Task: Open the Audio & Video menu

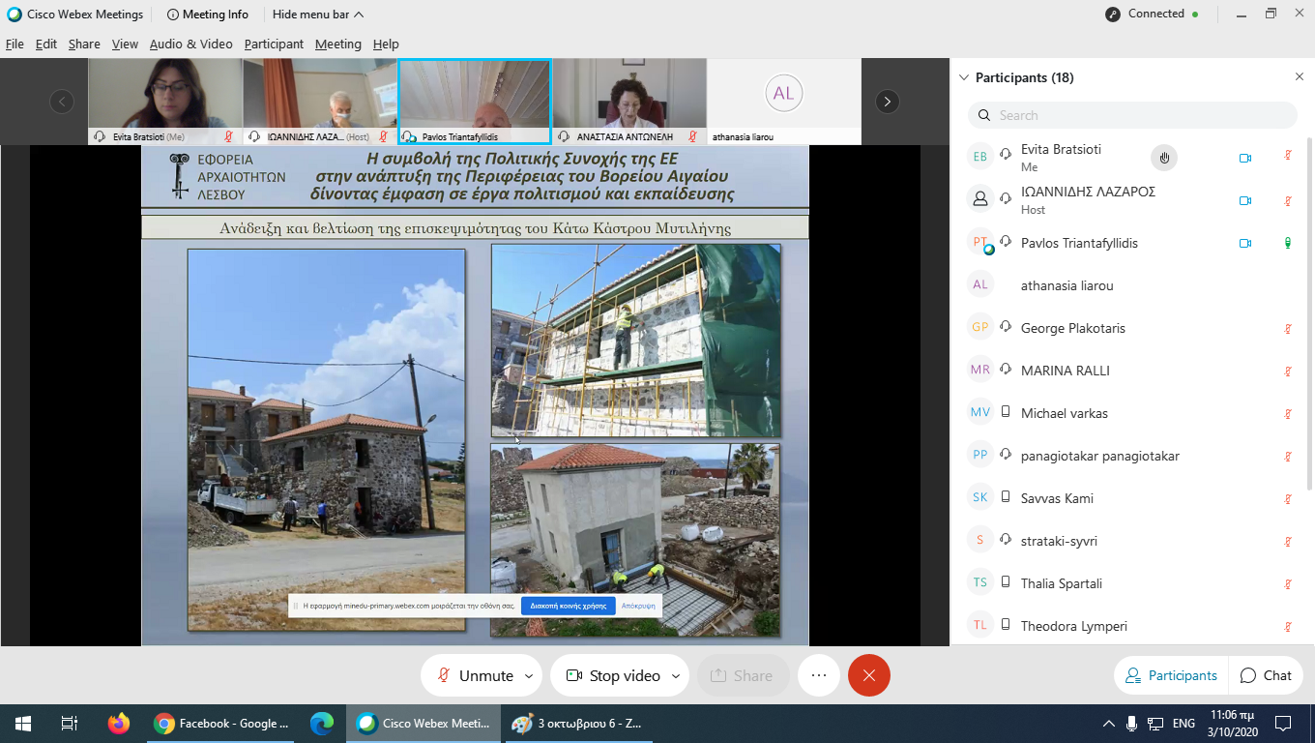Action: [x=190, y=45]
